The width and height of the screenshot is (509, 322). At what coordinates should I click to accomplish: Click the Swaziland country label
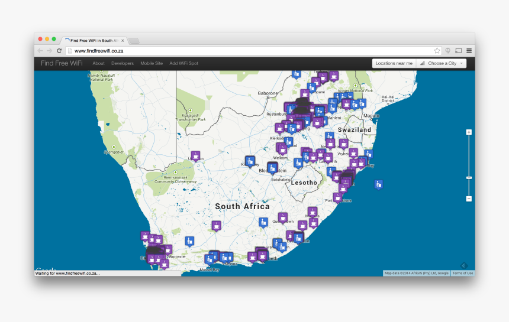(354, 129)
